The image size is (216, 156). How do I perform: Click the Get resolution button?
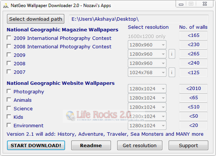139,145
